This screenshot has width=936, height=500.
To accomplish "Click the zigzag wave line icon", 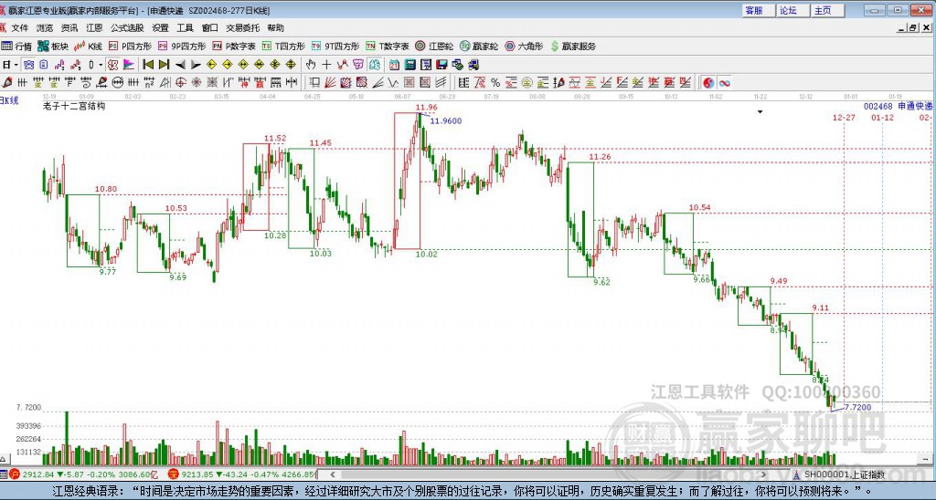I will pos(393,83).
